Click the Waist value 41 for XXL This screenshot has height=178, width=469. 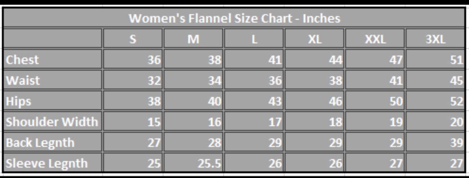click(x=375, y=80)
